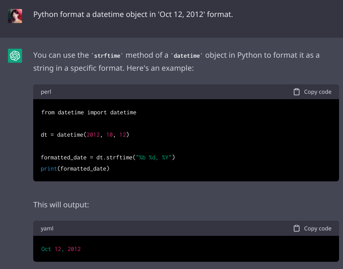The height and width of the screenshot is (269, 343).
Task: Click the user prompt about the 'Oct 12, 2012' format
Action: tap(133, 15)
